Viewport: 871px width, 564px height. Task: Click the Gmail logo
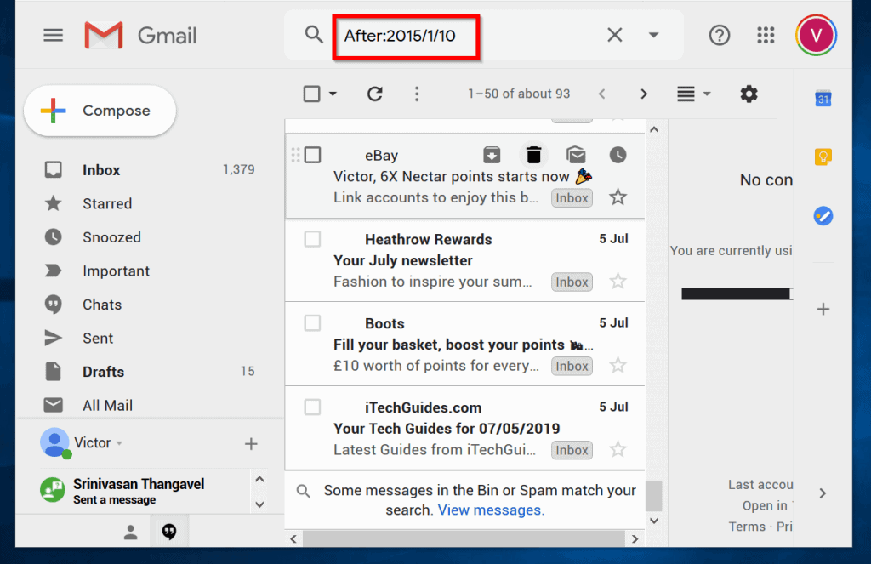(140, 36)
